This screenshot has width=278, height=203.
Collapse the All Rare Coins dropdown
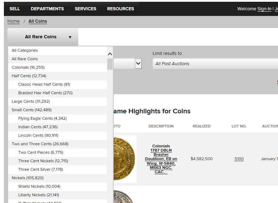[x=43, y=37]
